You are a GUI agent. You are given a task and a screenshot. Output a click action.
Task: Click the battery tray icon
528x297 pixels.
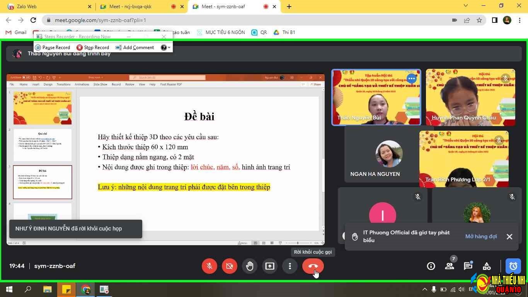click(x=443, y=289)
